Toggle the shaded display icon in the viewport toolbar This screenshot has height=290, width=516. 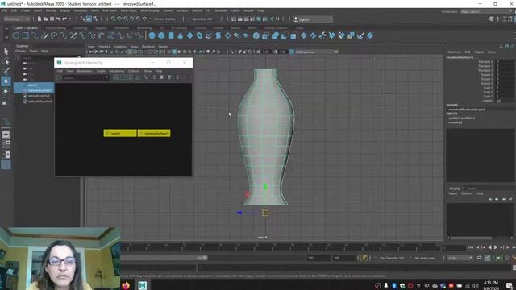click(174, 52)
